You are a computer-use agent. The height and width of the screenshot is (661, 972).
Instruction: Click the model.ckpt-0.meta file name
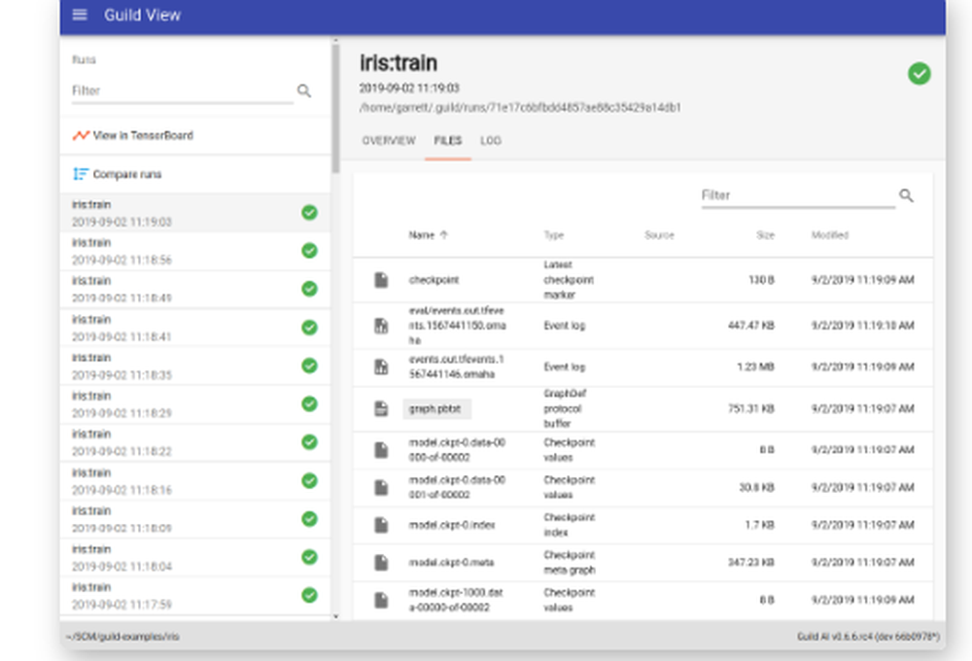coord(451,563)
